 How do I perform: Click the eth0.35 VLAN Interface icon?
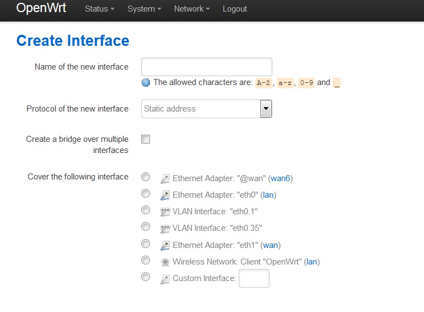(x=165, y=228)
